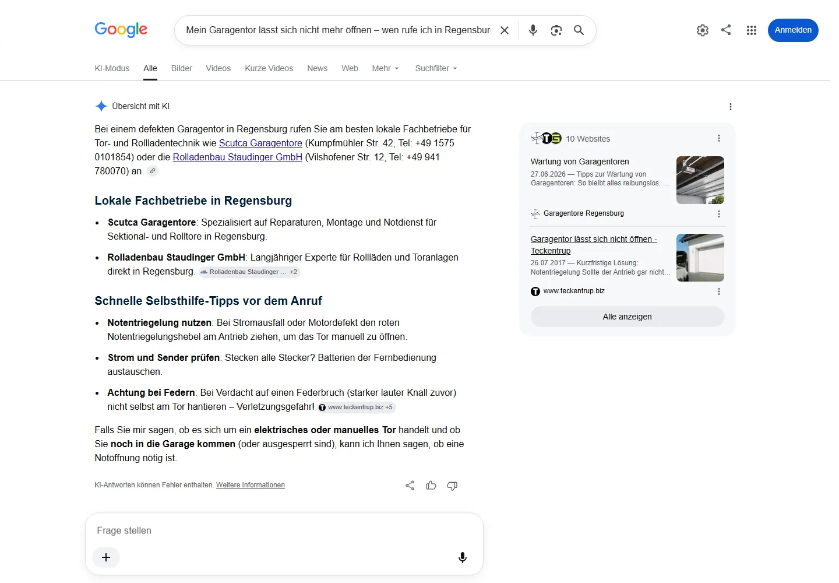Open the AI overview three-dot menu
839x583 pixels.
coord(731,107)
